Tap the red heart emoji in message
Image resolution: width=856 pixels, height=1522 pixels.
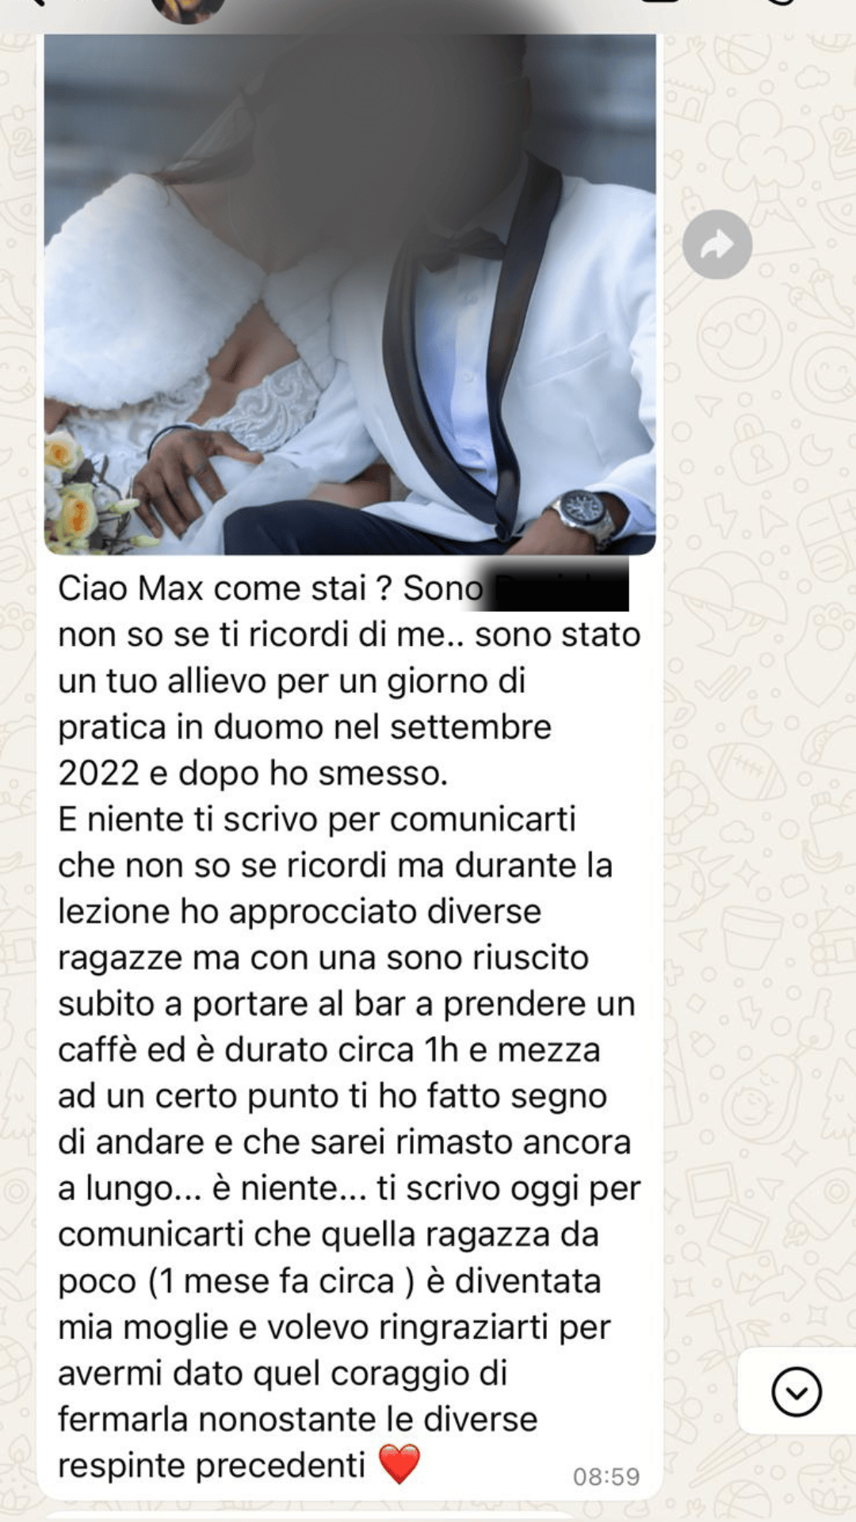pos(399,1463)
